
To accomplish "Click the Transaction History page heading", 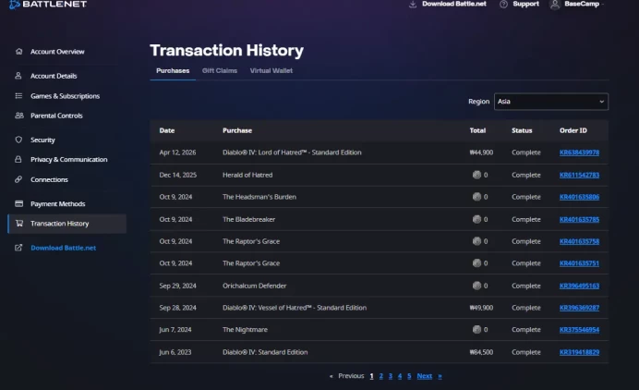I will (x=226, y=51).
